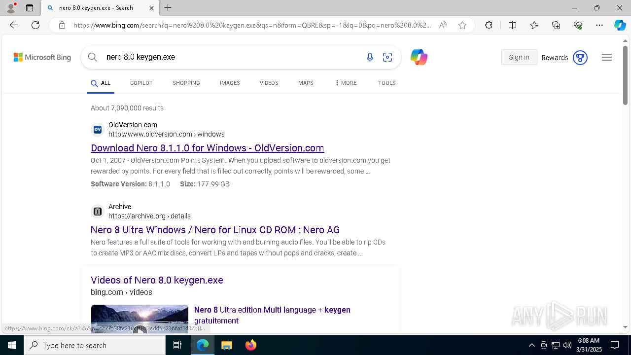Open Task View on taskbar
631x355 pixels.
[x=178, y=345]
